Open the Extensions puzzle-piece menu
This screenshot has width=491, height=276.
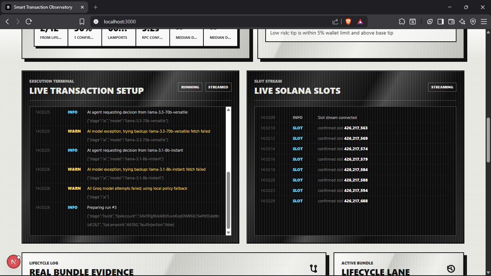tap(401, 22)
